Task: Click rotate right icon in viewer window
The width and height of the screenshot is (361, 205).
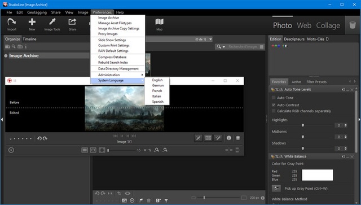Action: point(45,138)
